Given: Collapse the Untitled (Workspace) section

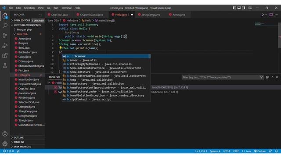Looking at the screenshot, I should click(27, 25).
